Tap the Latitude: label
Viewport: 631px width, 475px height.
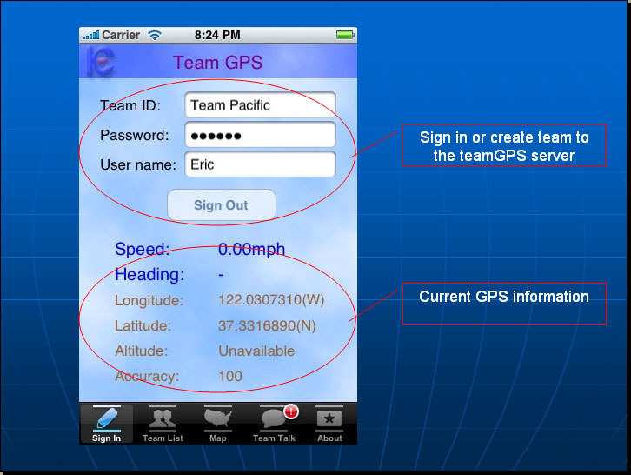point(143,325)
